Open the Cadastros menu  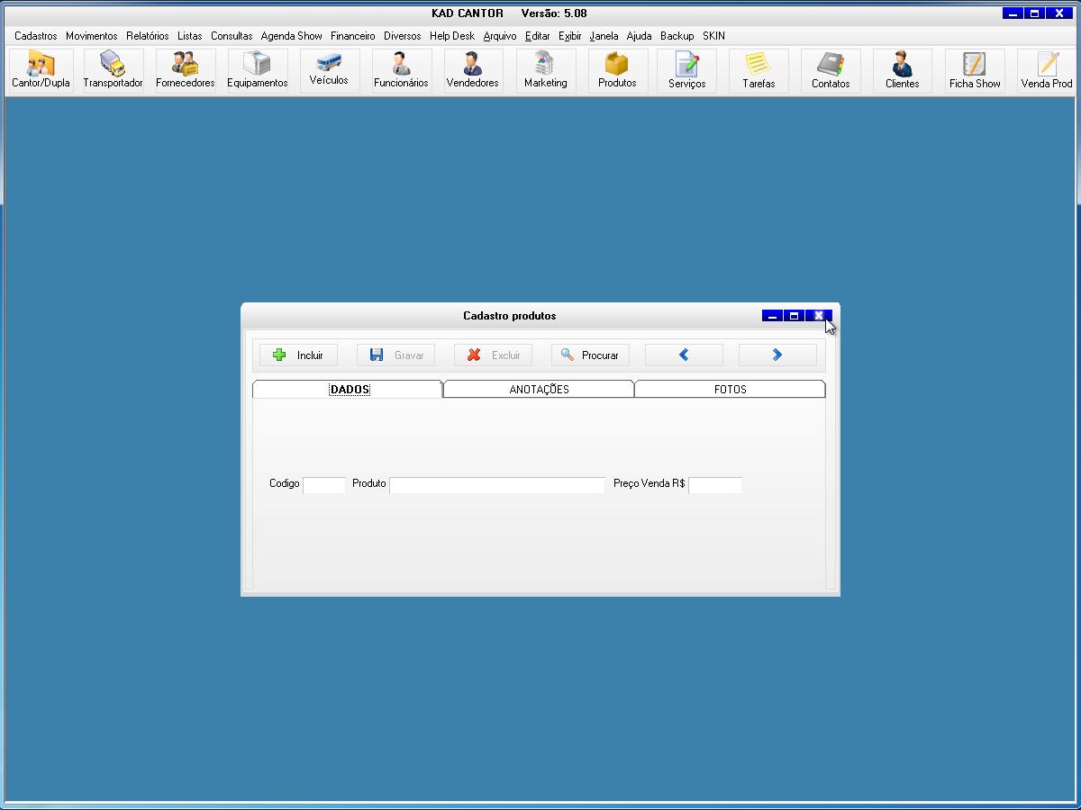tap(36, 36)
